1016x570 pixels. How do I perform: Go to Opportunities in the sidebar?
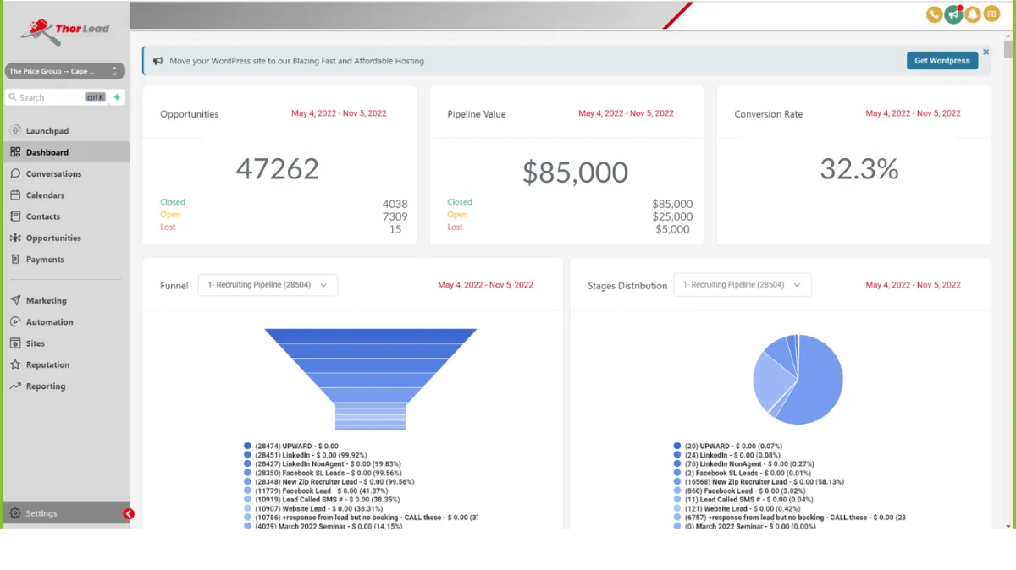click(x=53, y=238)
